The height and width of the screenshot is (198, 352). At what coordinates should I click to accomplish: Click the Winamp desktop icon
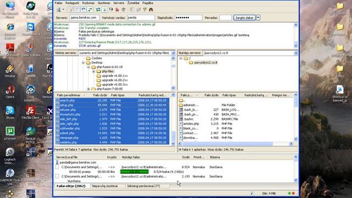coord(10,71)
